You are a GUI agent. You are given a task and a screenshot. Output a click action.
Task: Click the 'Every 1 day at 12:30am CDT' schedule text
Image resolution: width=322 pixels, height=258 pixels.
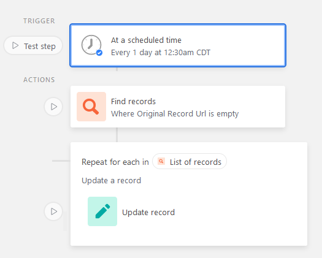tap(161, 53)
